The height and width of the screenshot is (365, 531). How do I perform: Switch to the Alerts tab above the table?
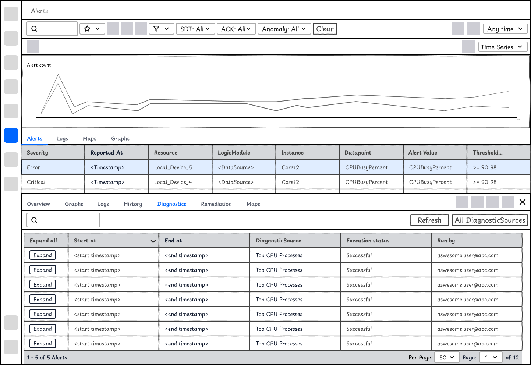[35, 138]
